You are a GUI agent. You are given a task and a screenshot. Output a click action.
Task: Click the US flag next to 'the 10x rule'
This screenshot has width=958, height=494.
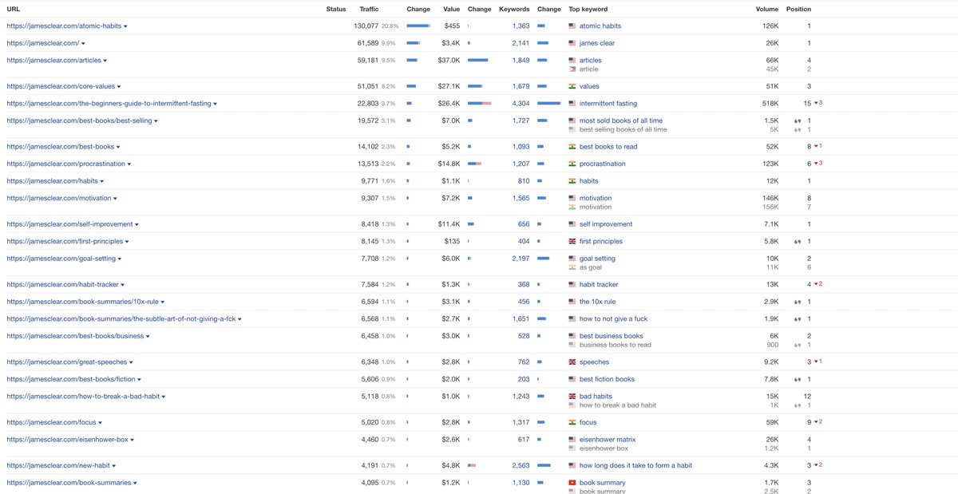click(572, 302)
